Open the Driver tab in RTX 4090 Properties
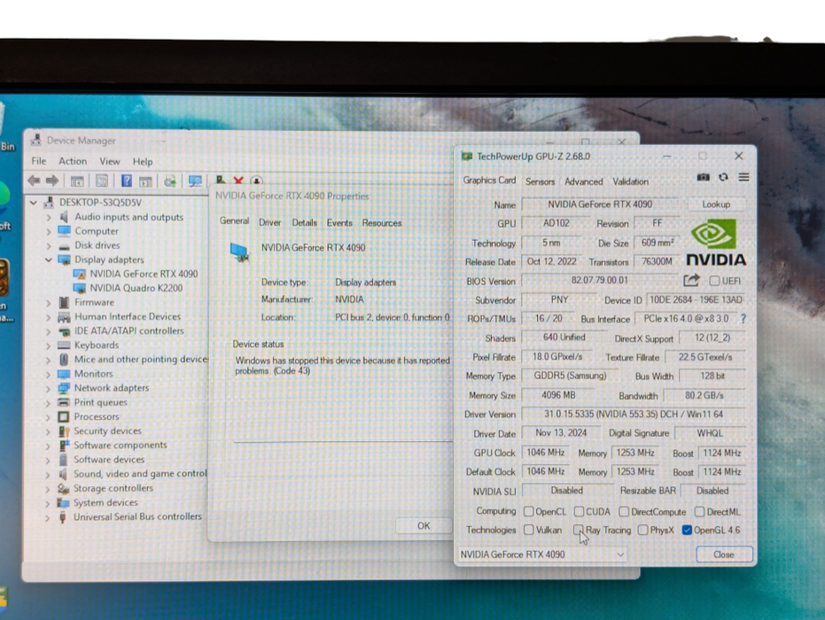Screen dimensions: 825x620 (x=269, y=222)
